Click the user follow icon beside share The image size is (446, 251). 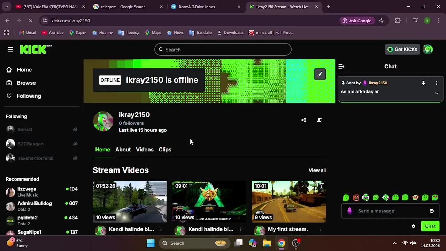point(319,120)
